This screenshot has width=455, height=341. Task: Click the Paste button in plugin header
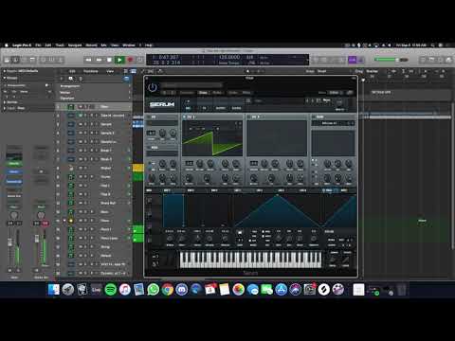[217, 93]
